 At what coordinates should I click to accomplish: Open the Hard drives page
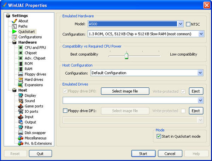(x=34, y=80)
